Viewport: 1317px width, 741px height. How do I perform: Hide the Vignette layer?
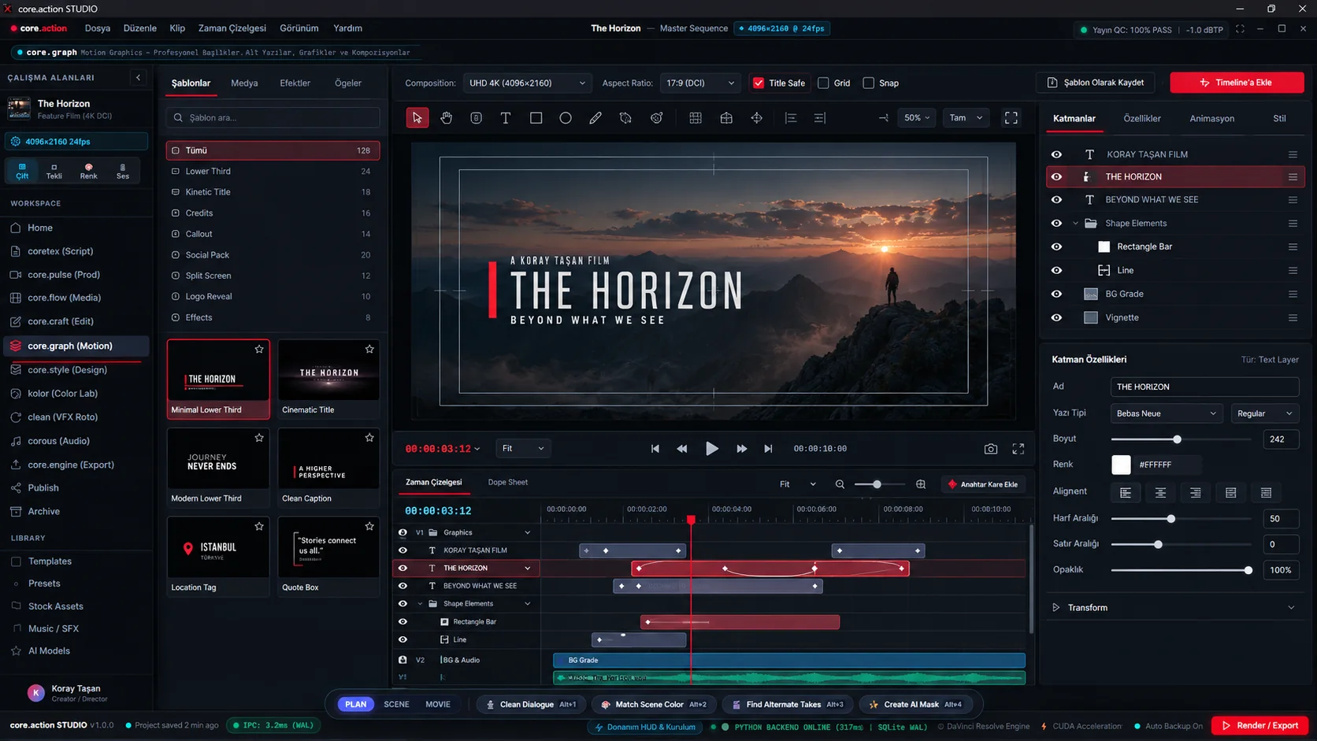tap(1056, 317)
